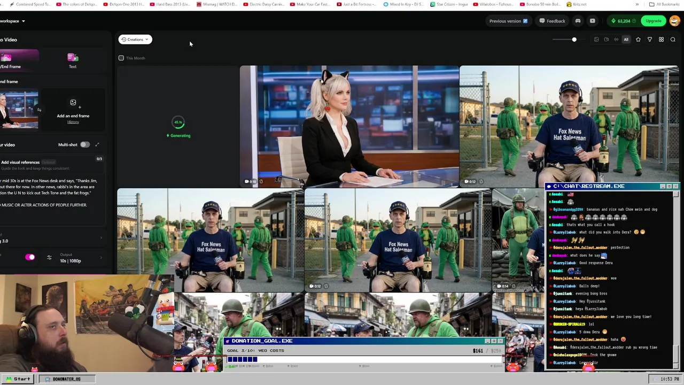
Task: Open the funnel filter icon
Action: [650, 40]
